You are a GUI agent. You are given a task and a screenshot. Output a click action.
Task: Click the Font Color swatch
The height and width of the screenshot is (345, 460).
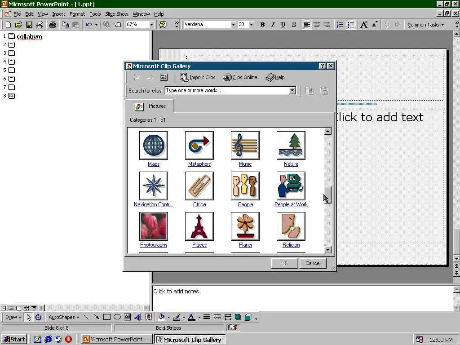coord(191,317)
